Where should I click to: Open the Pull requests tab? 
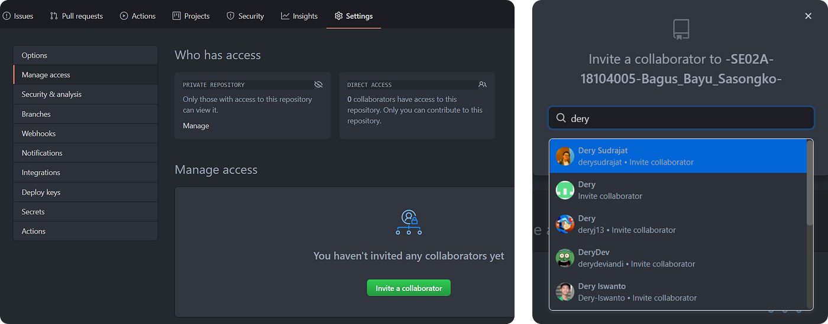76,16
